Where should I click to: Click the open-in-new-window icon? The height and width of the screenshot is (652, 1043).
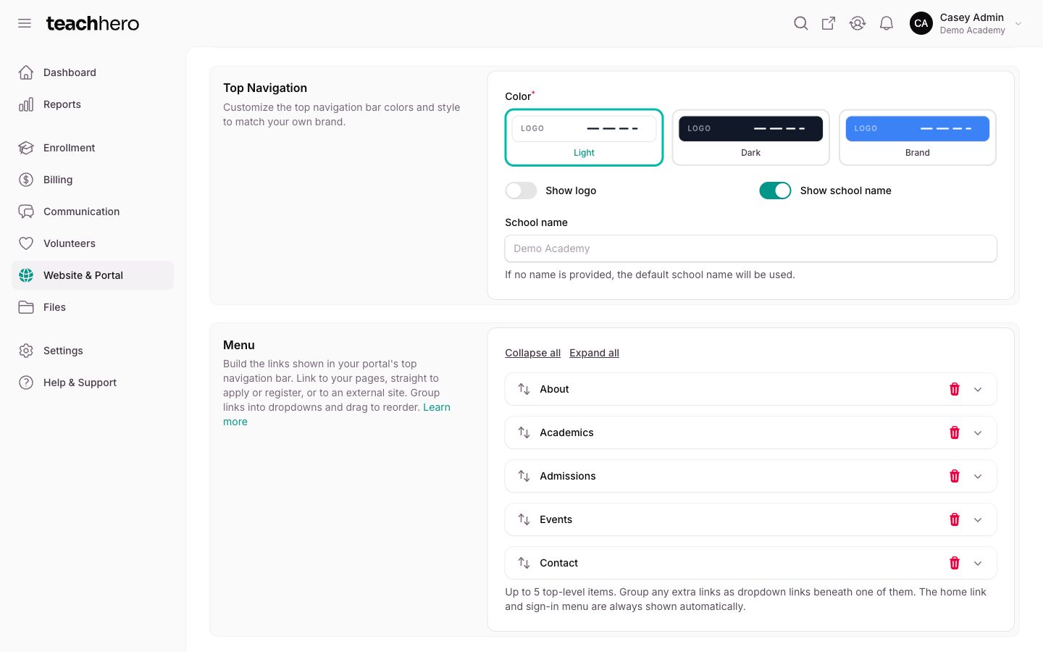[829, 23]
